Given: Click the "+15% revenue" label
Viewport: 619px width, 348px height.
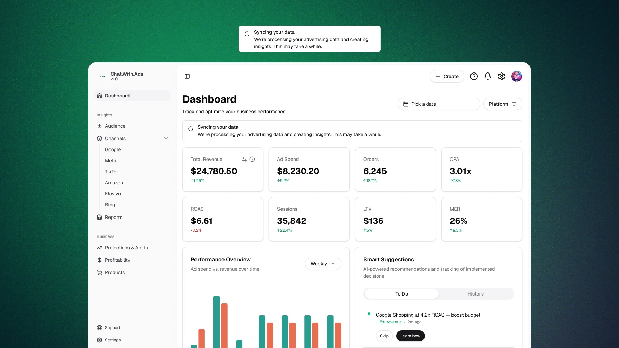Looking at the screenshot, I should point(389,322).
